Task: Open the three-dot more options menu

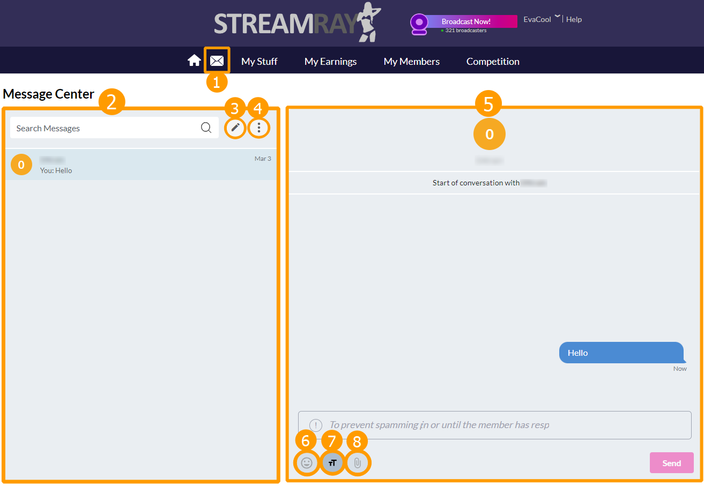Action: click(x=259, y=128)
